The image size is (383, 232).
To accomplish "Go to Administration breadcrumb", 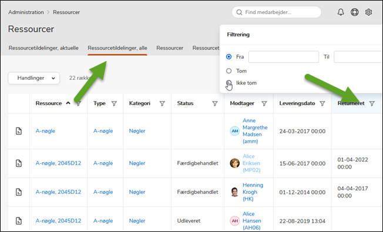I will click(26, 12).
